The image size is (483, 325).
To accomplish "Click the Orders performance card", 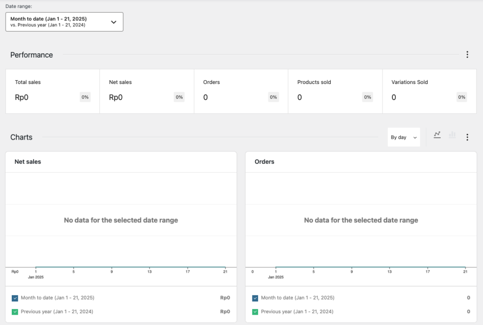I will click(241, 91).
